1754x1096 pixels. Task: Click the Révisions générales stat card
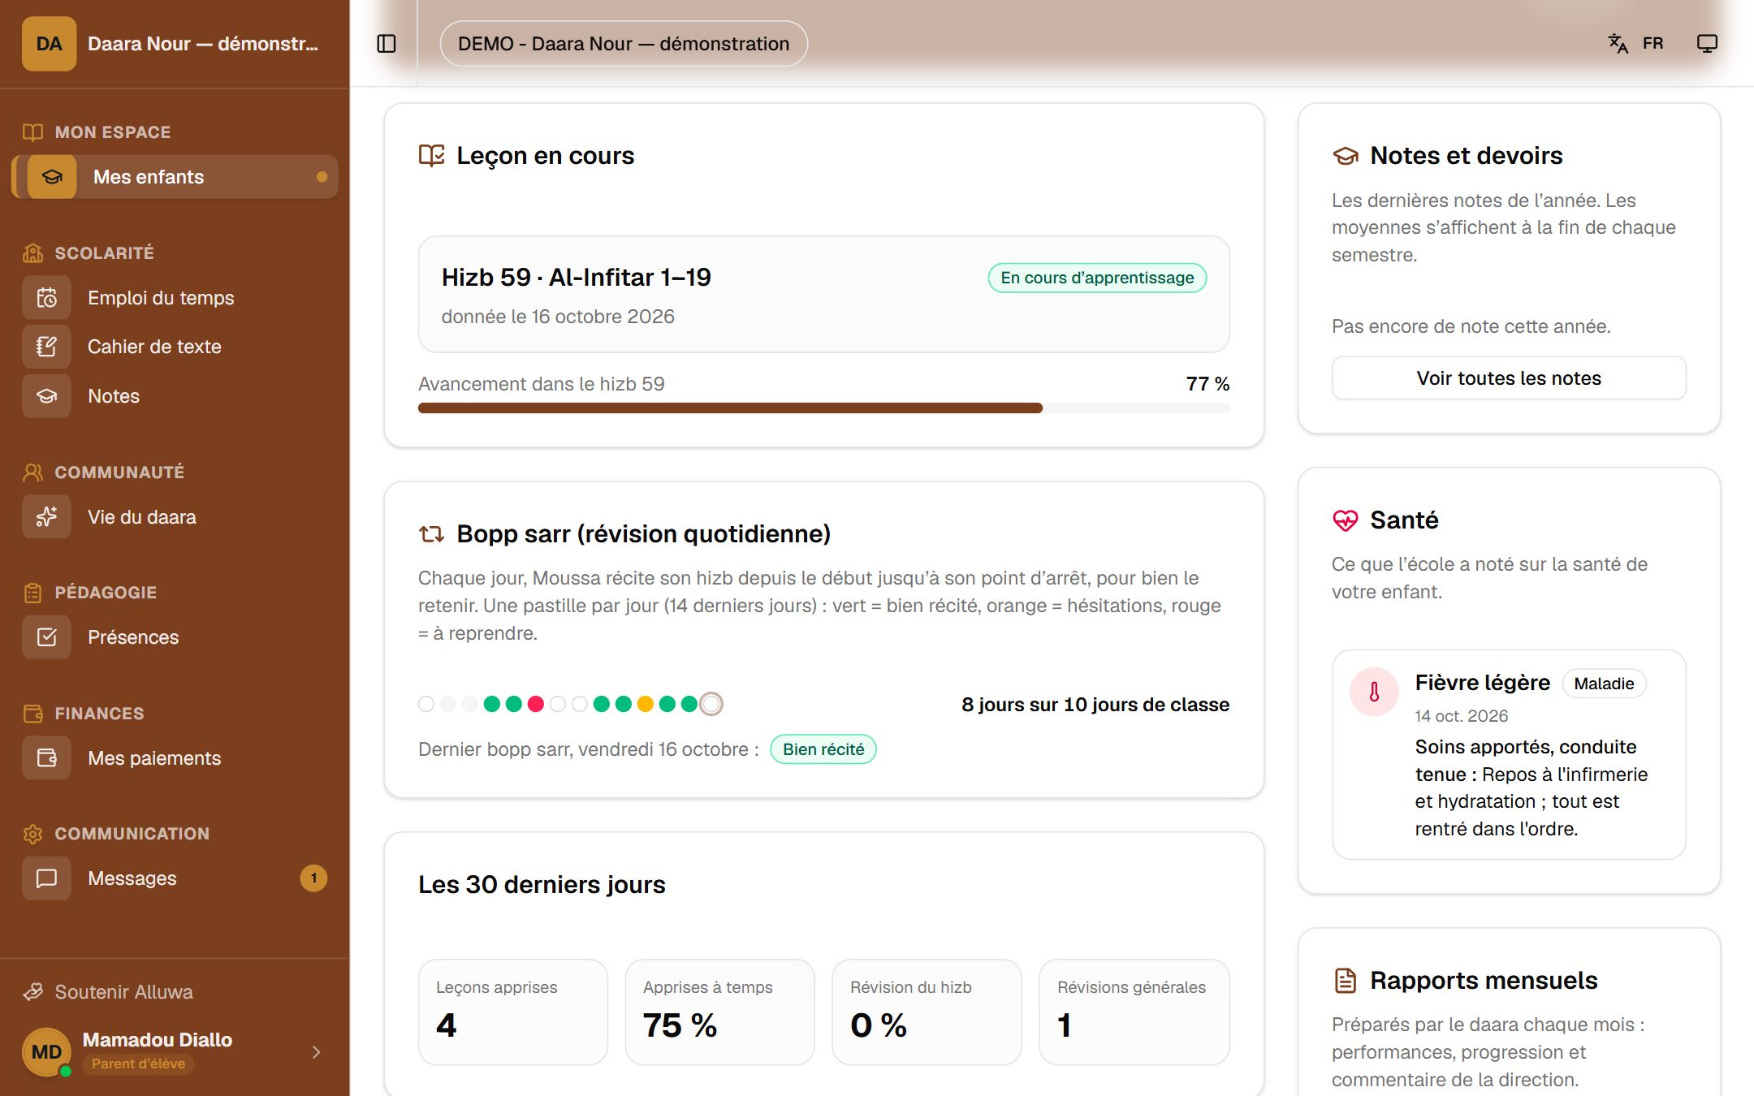coord(1134,1012)
